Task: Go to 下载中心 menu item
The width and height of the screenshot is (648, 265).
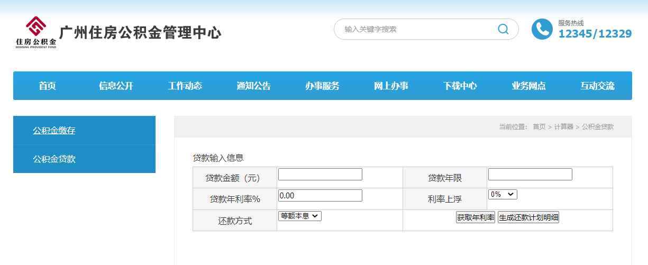Action: coord(460,86)
